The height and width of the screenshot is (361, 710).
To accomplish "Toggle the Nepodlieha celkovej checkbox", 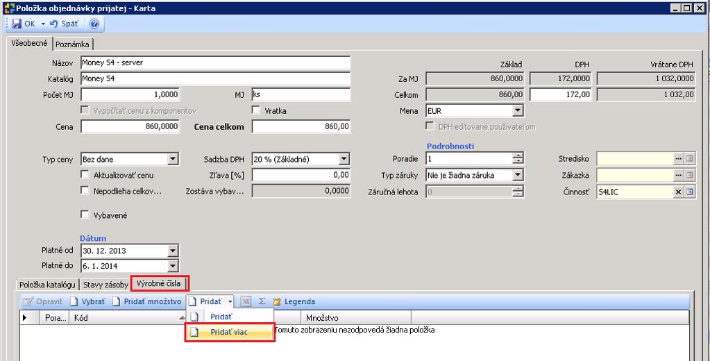I will 85,191.
